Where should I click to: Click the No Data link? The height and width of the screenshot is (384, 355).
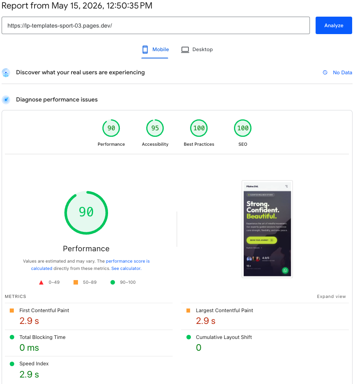(342, 73)
